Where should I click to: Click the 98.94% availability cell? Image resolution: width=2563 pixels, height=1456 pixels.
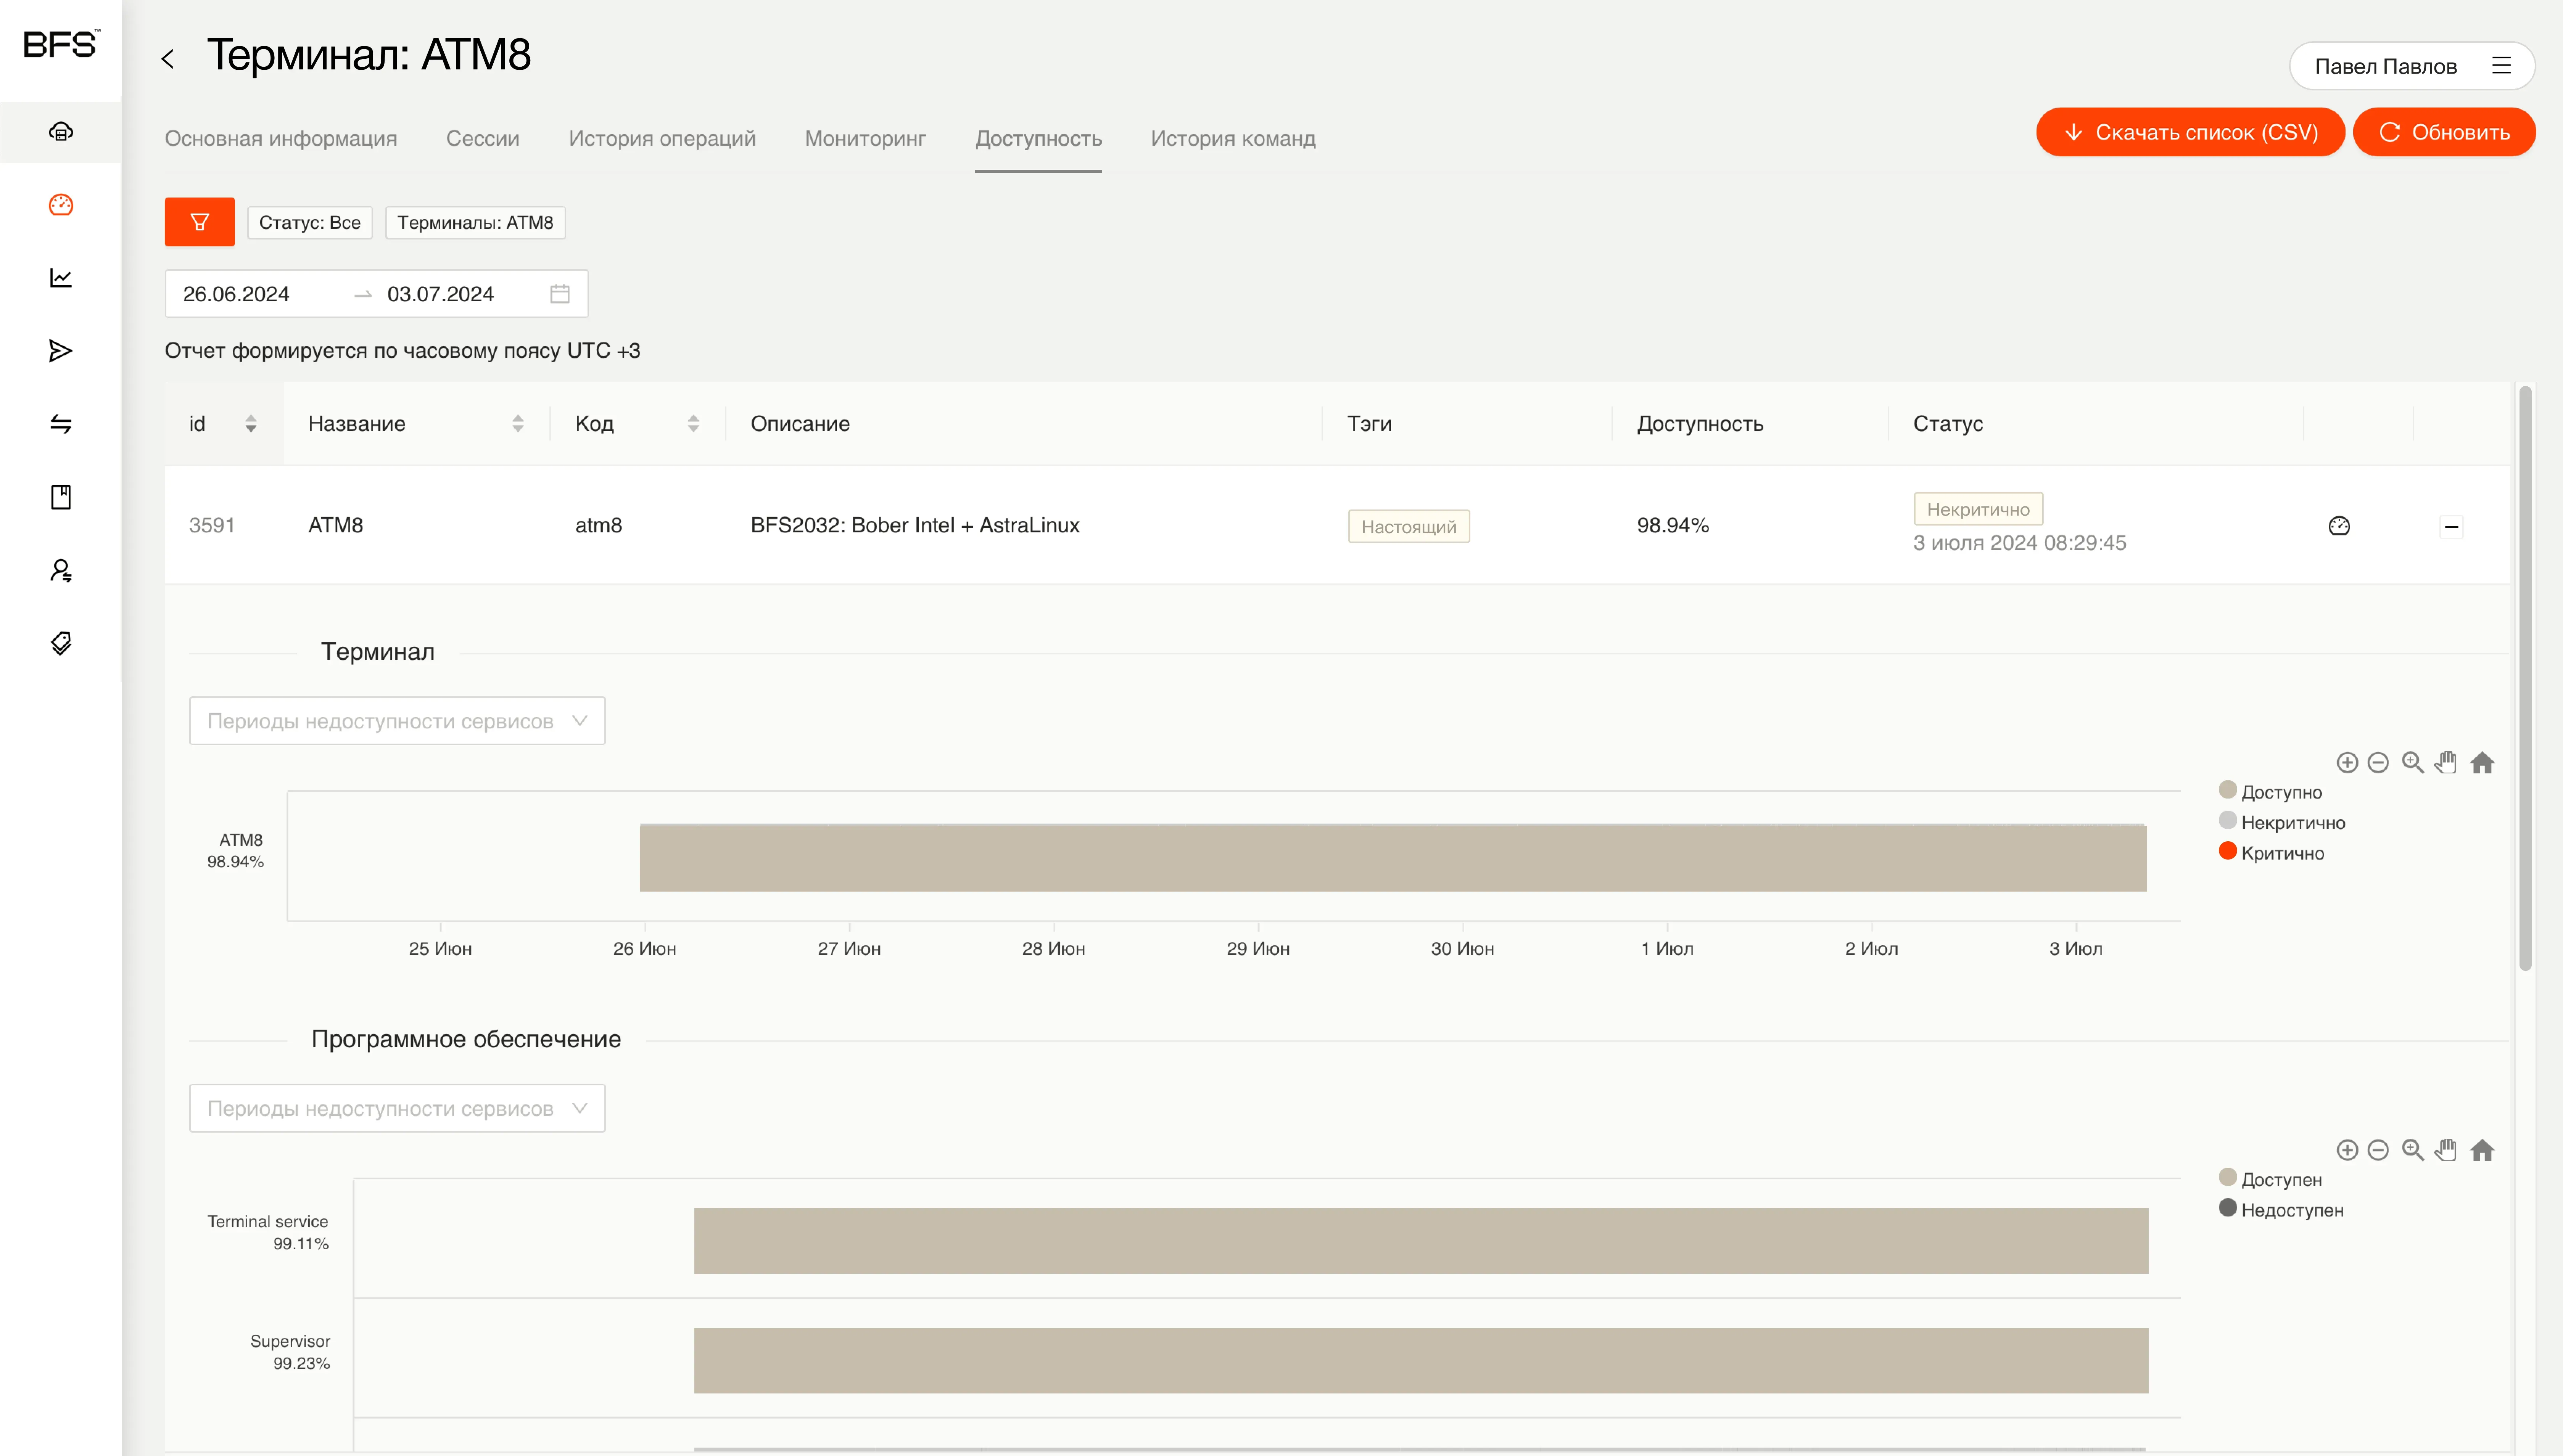tap(1673, 525)
